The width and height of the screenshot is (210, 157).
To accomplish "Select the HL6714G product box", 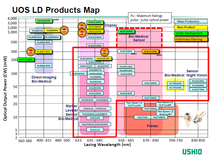I will pyautogui.click(x=142, y=117).
